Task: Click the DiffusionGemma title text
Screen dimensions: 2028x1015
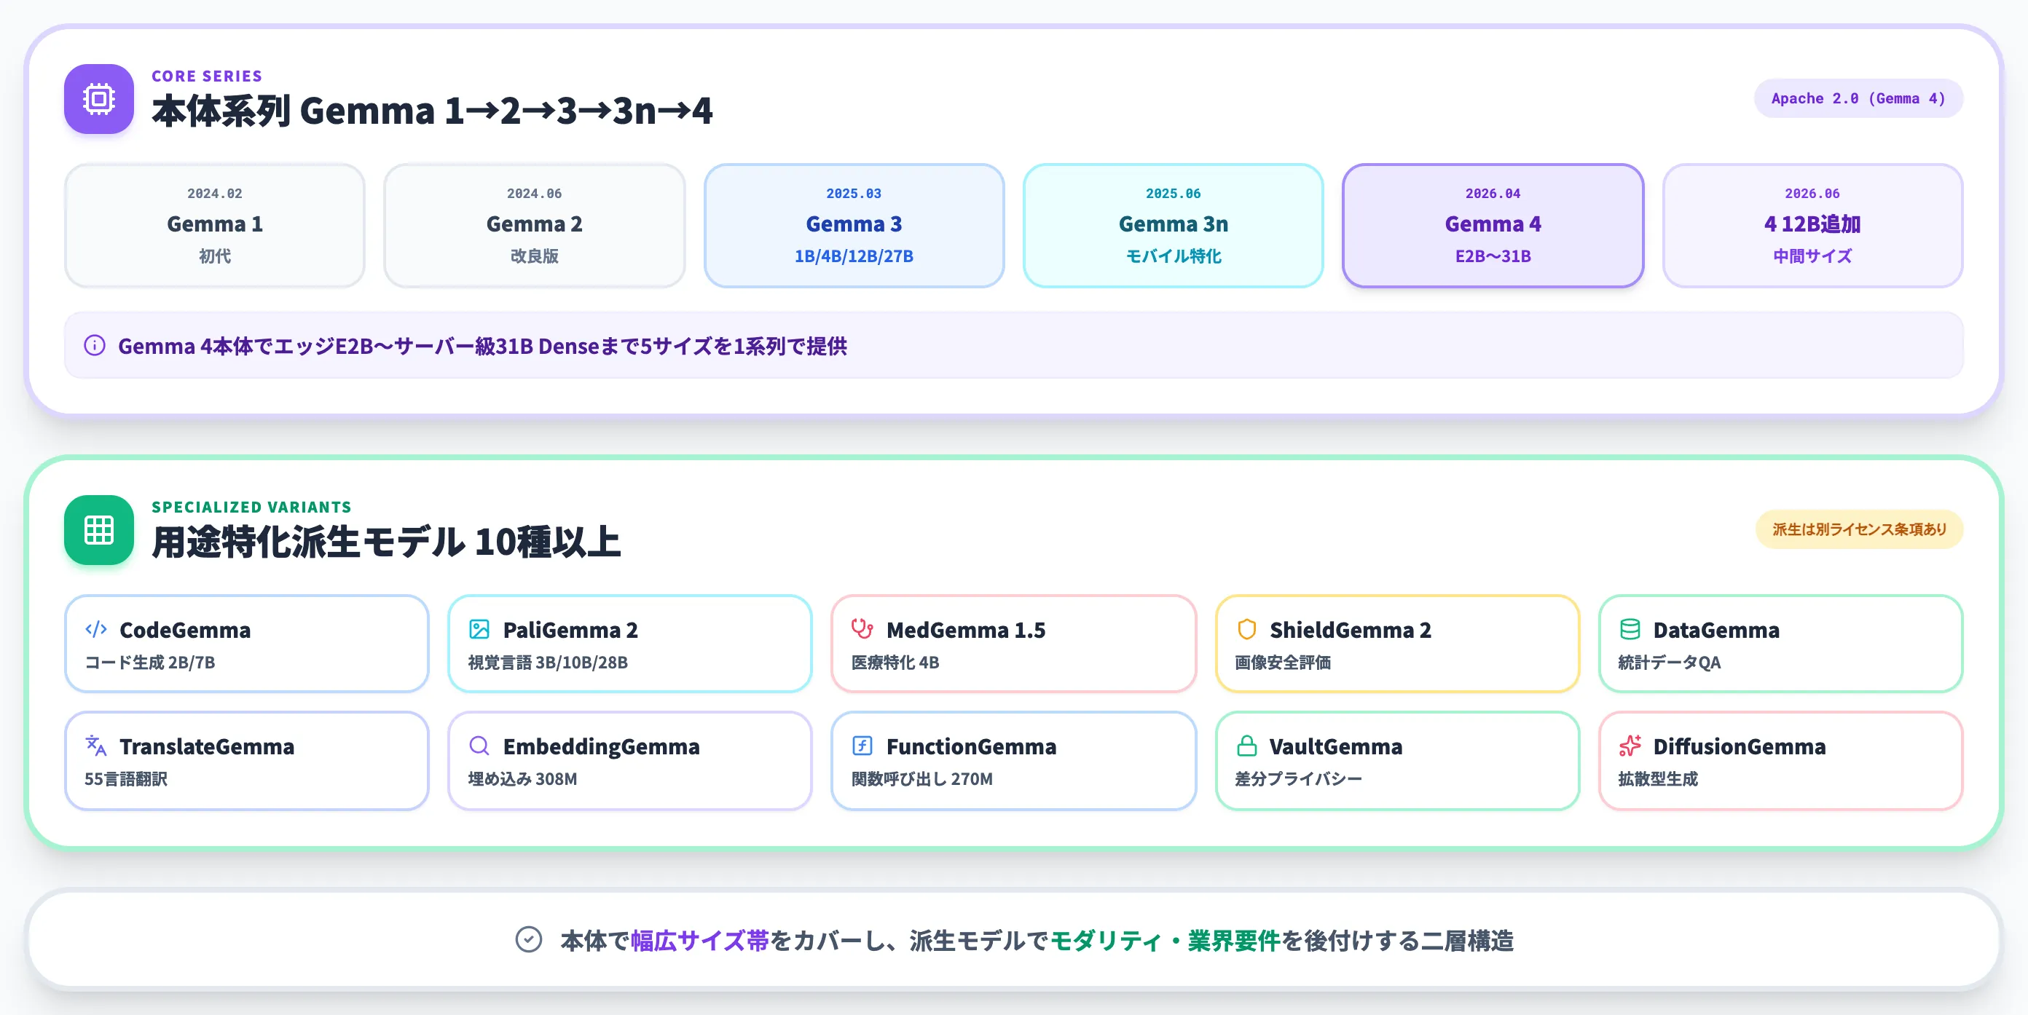Action: click(1739, 747)
